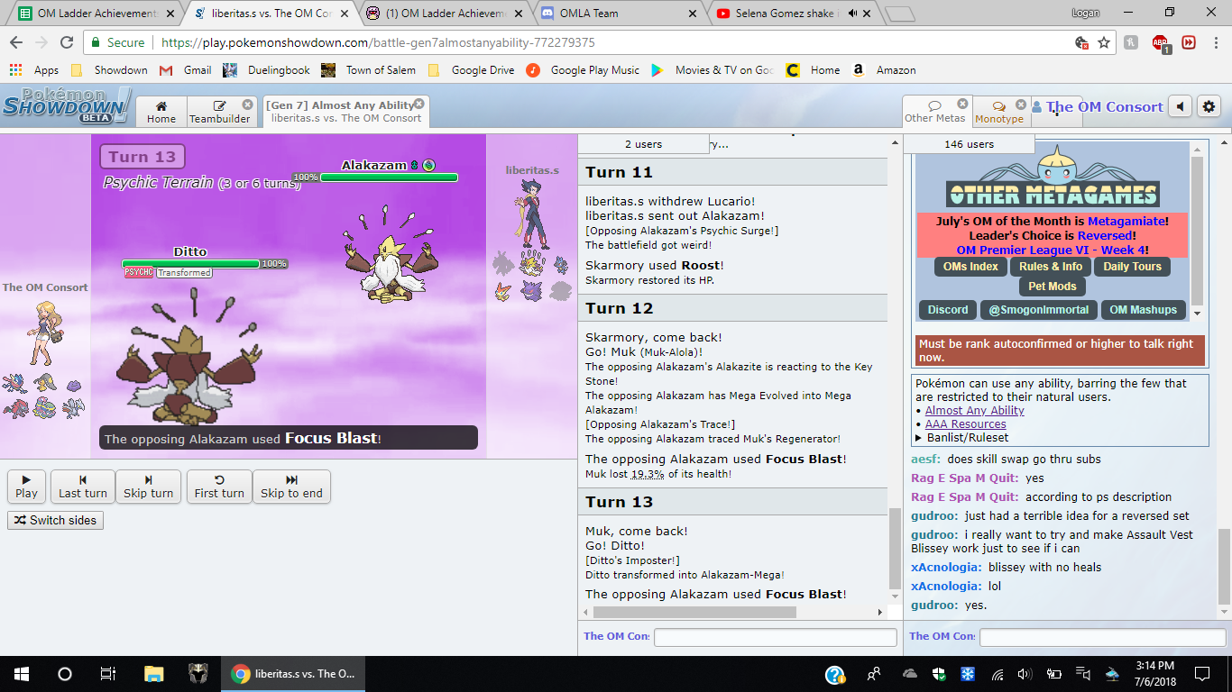Close the Monotype room tab
Screen dimensions: 1232x692
click(x=1021, y=105)
